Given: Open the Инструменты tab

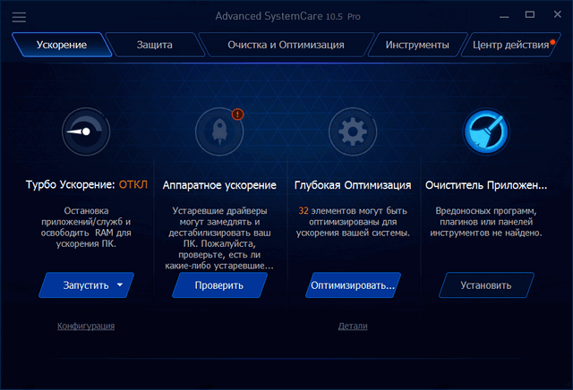Looking at the screenshot, I should pyautogui.click(x=417, y=45).
